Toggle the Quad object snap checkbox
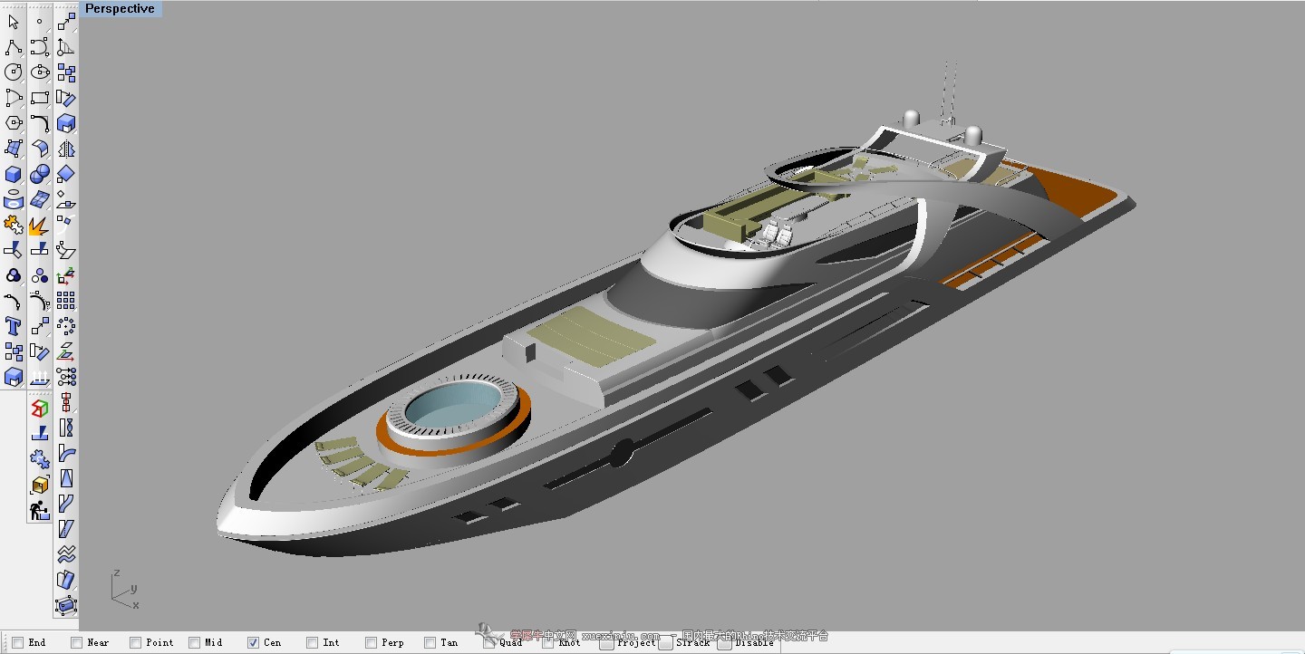This screenshot has width=1305, height=654. 489,643
